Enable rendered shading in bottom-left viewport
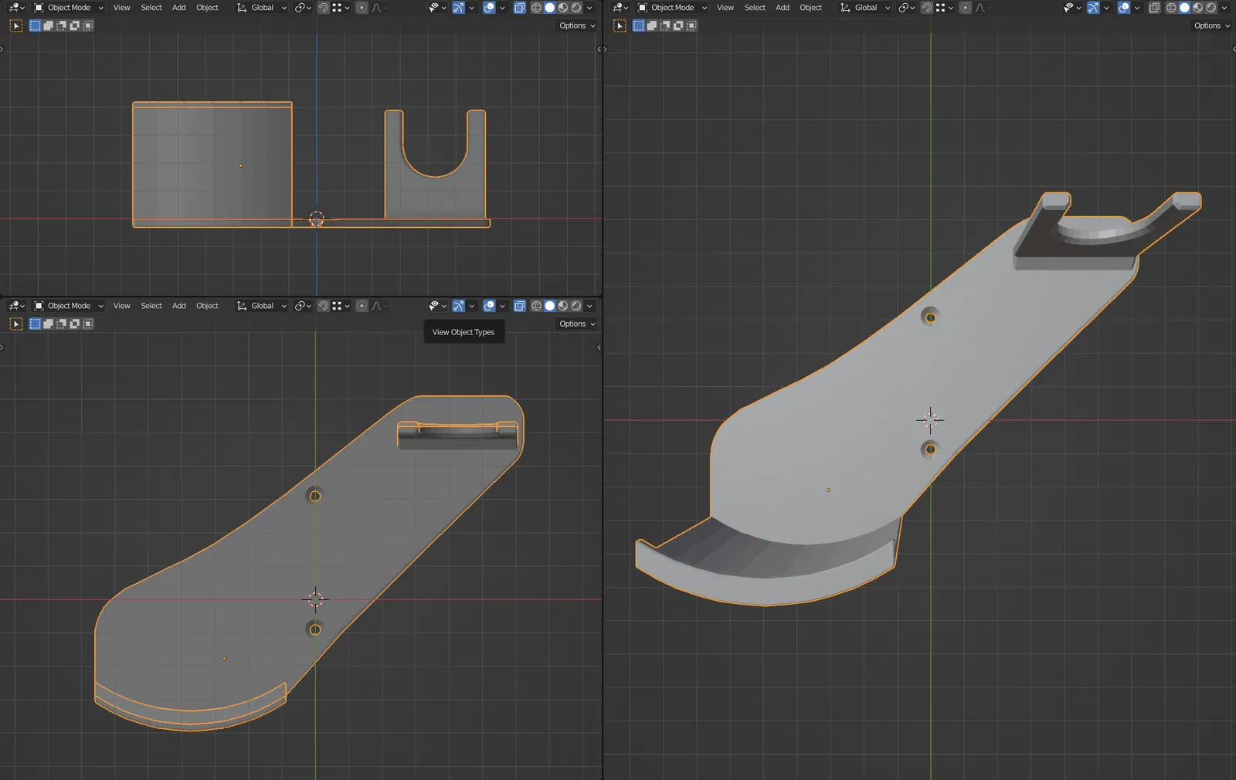The width and height of the screenshot is (1236, 780). (x=576, y=306)
